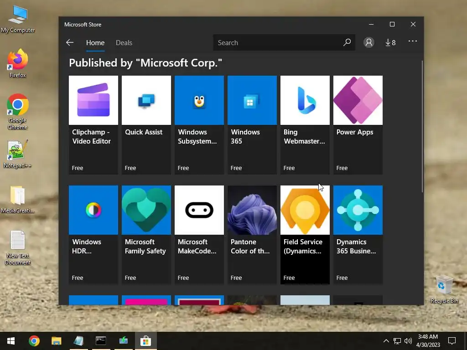The width and height of the screenshot is (467, 350).
Task: Switch to the Deals tab
Action: click(x=124, y=42)
